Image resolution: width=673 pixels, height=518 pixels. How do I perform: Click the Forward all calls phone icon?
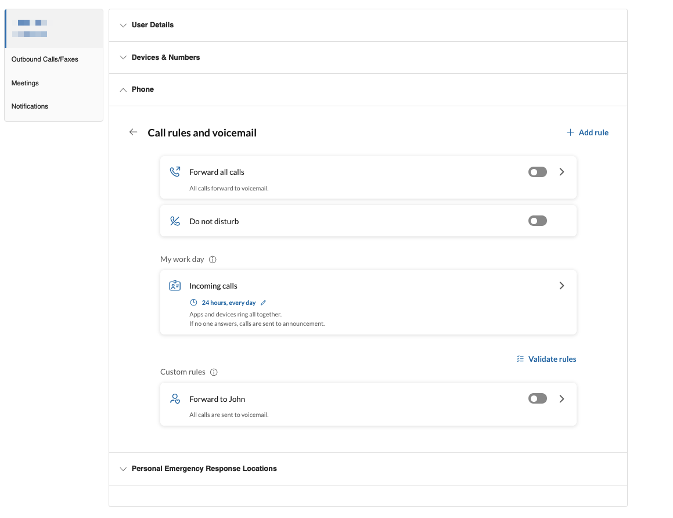175,172
